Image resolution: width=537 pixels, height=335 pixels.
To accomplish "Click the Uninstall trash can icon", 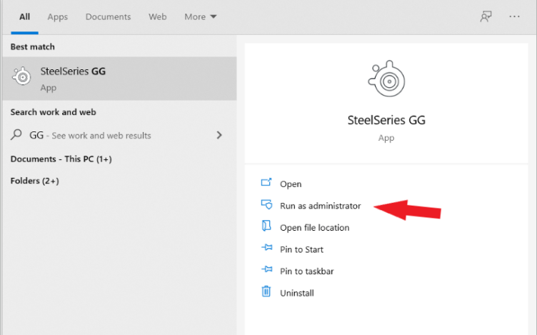I will point(266,292).
